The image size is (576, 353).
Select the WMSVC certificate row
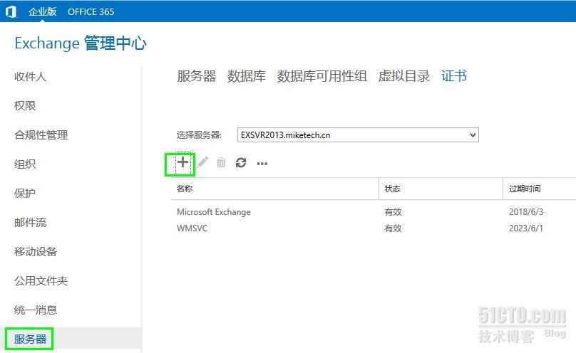point(374,228)
